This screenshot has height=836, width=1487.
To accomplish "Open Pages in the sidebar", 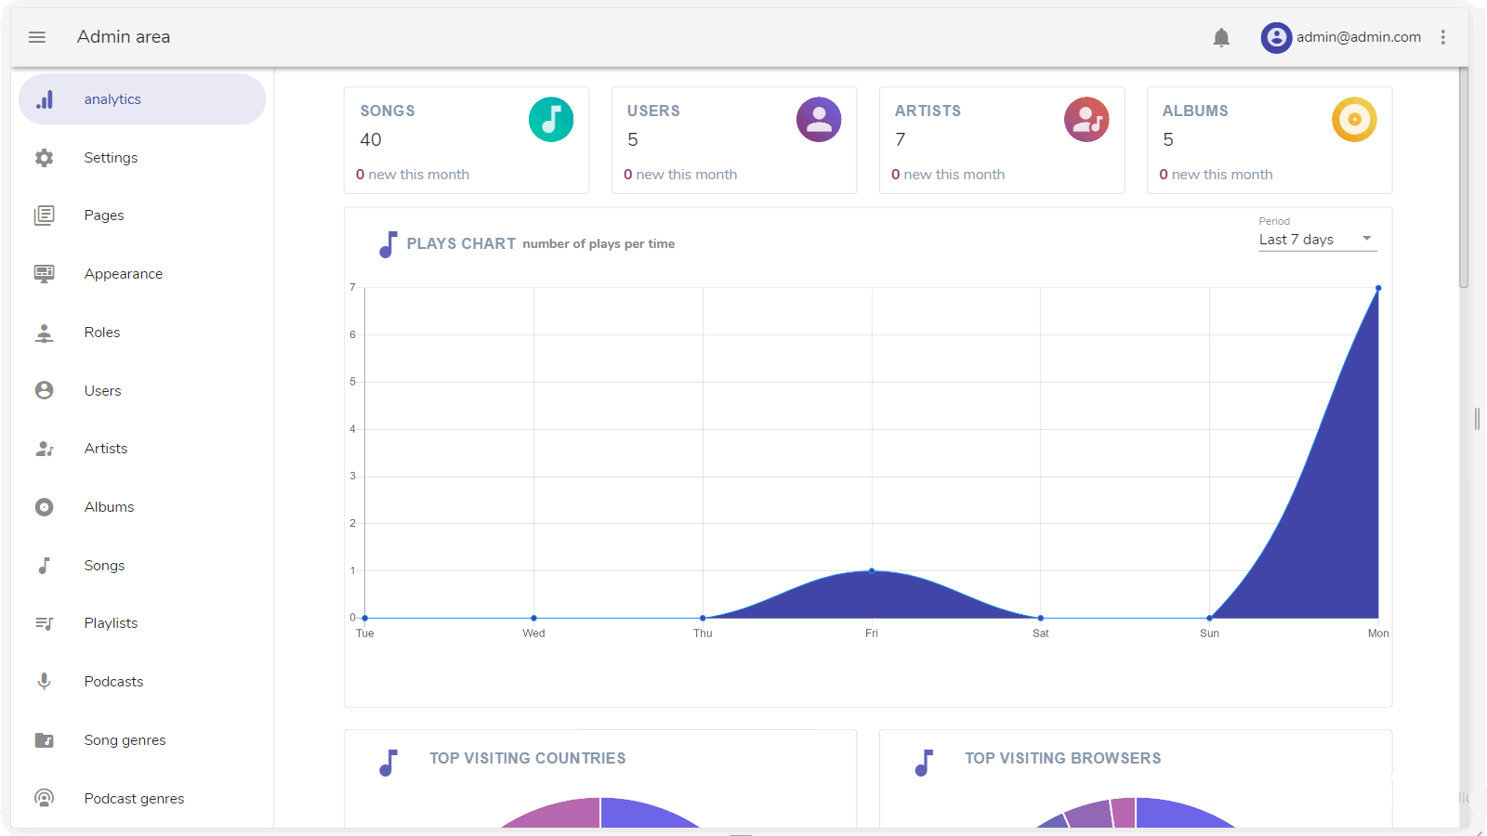I will point(142,216).
